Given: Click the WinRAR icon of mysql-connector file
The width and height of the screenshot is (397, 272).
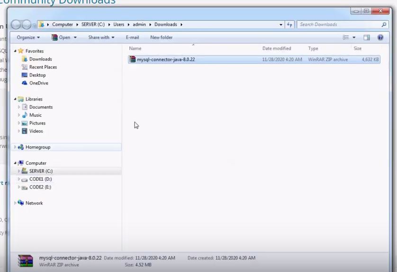Looking at the screenshot, I should click(133, 59).
